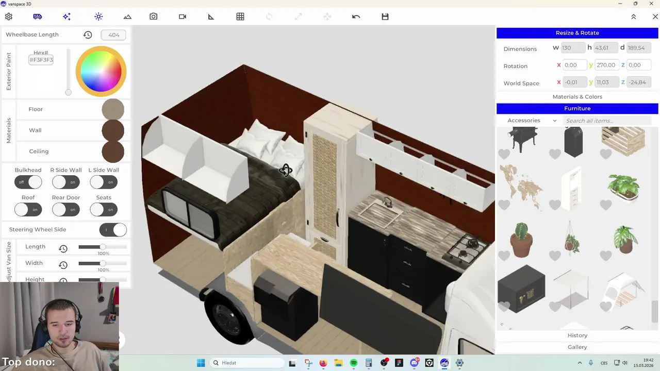
Task: Start video recording with camcorder icon
Action: (183, 16)
